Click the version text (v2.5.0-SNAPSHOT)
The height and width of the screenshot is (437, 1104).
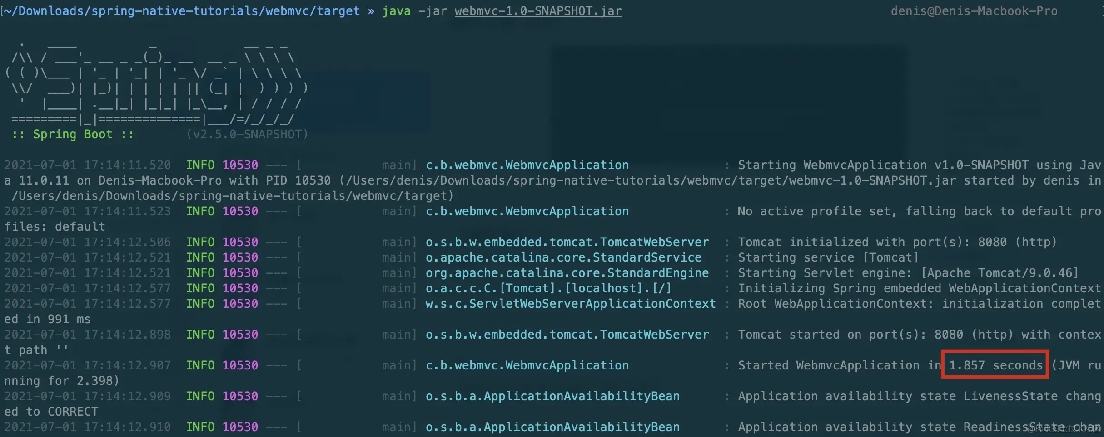point(247,134)
